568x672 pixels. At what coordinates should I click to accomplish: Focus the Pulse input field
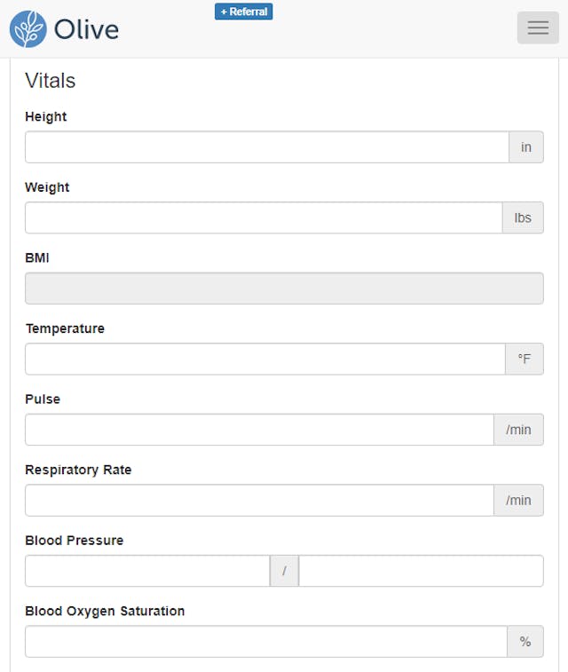(259, 430)
